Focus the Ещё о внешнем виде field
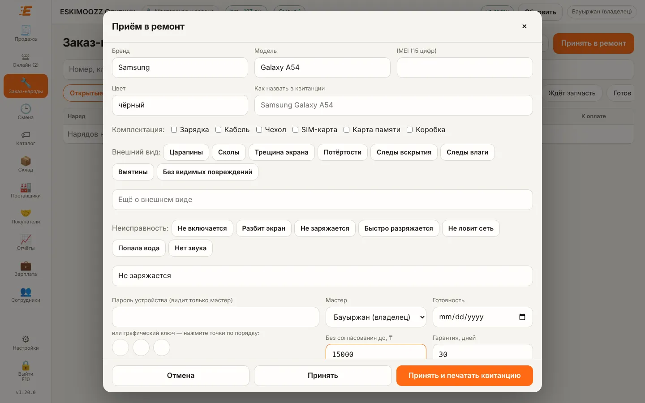This screenshot has width=645, height=403. [322, 200]
